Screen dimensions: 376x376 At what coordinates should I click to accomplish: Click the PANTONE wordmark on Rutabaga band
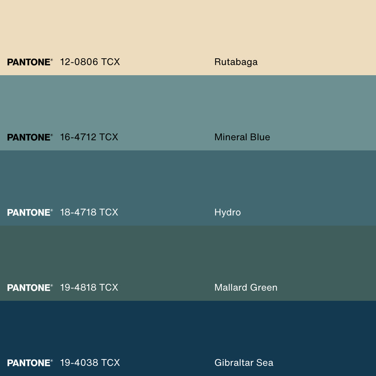click(30, 62)
